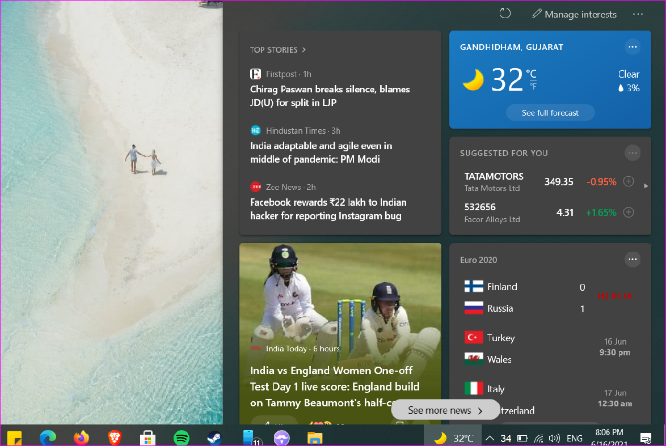Click See full forecast button
Screen dimensions: 666x446
550,113
